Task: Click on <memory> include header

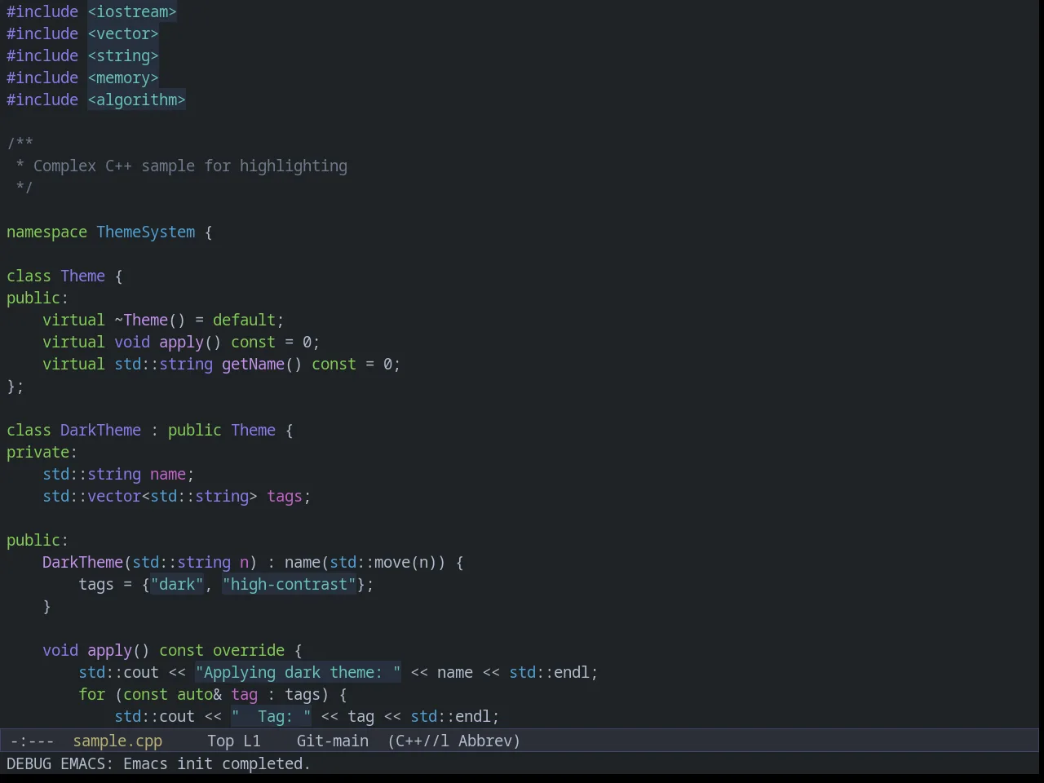Action: 123,77
